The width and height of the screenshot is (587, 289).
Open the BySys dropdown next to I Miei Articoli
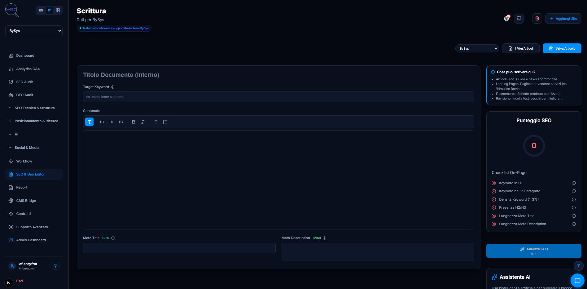coord(477,49)
